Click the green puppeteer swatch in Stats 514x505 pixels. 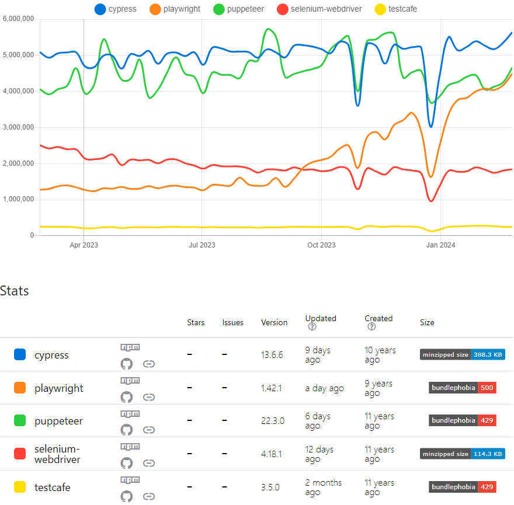tap(20, 420)
